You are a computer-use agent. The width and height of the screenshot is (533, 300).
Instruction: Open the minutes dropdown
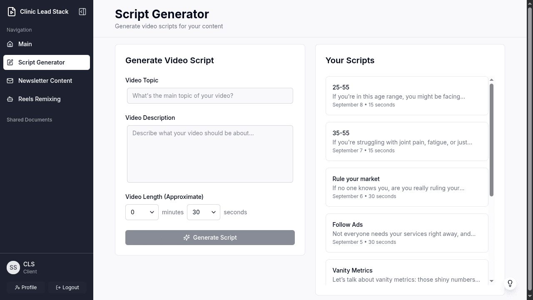point(142,212)
